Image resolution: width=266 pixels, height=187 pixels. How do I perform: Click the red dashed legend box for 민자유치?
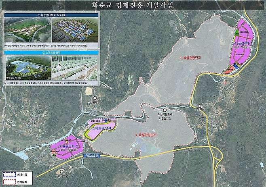9,182
